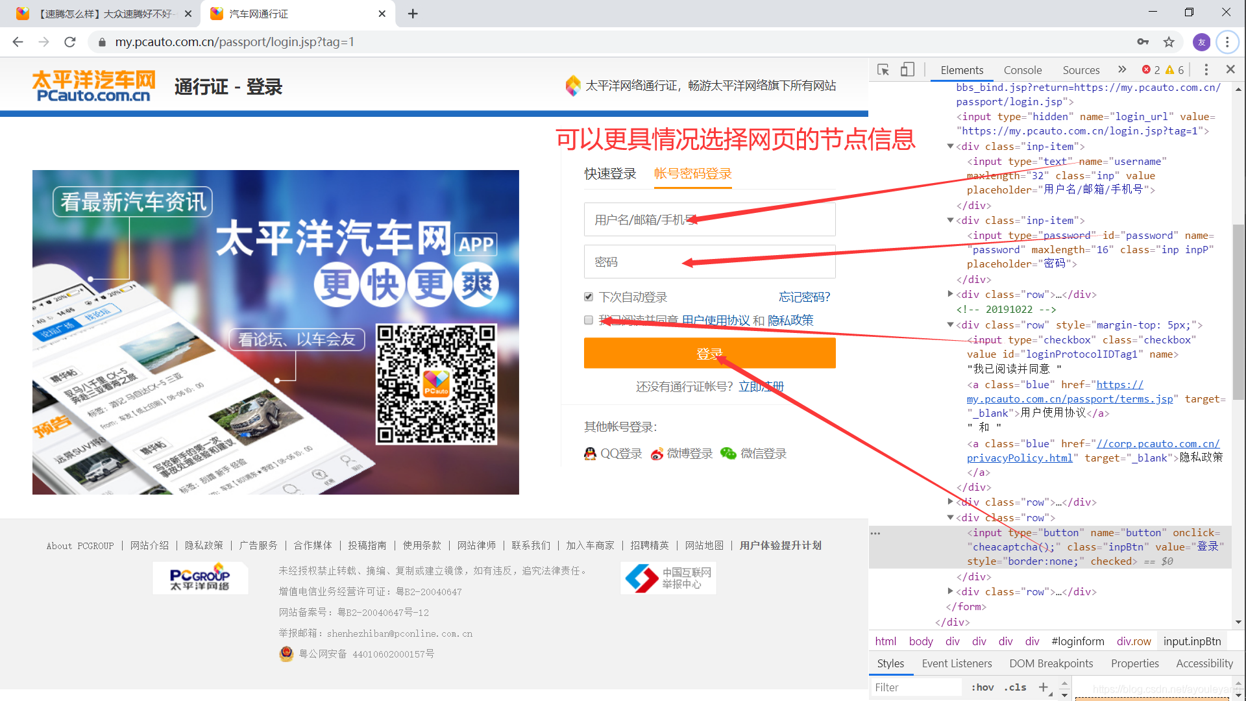The width and height of the screenshot is (1246, 701).
Task: Click the 太平洋汽车网 APP banner image
Action: click(x=276, y=332)
